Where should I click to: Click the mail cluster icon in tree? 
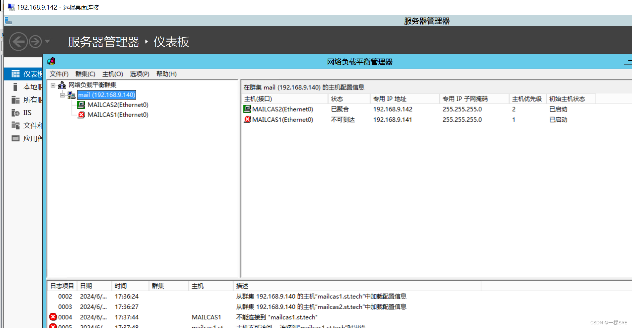pos(71,95)
